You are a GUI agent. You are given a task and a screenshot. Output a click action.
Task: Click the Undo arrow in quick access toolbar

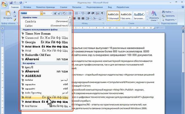coord(15,2)
